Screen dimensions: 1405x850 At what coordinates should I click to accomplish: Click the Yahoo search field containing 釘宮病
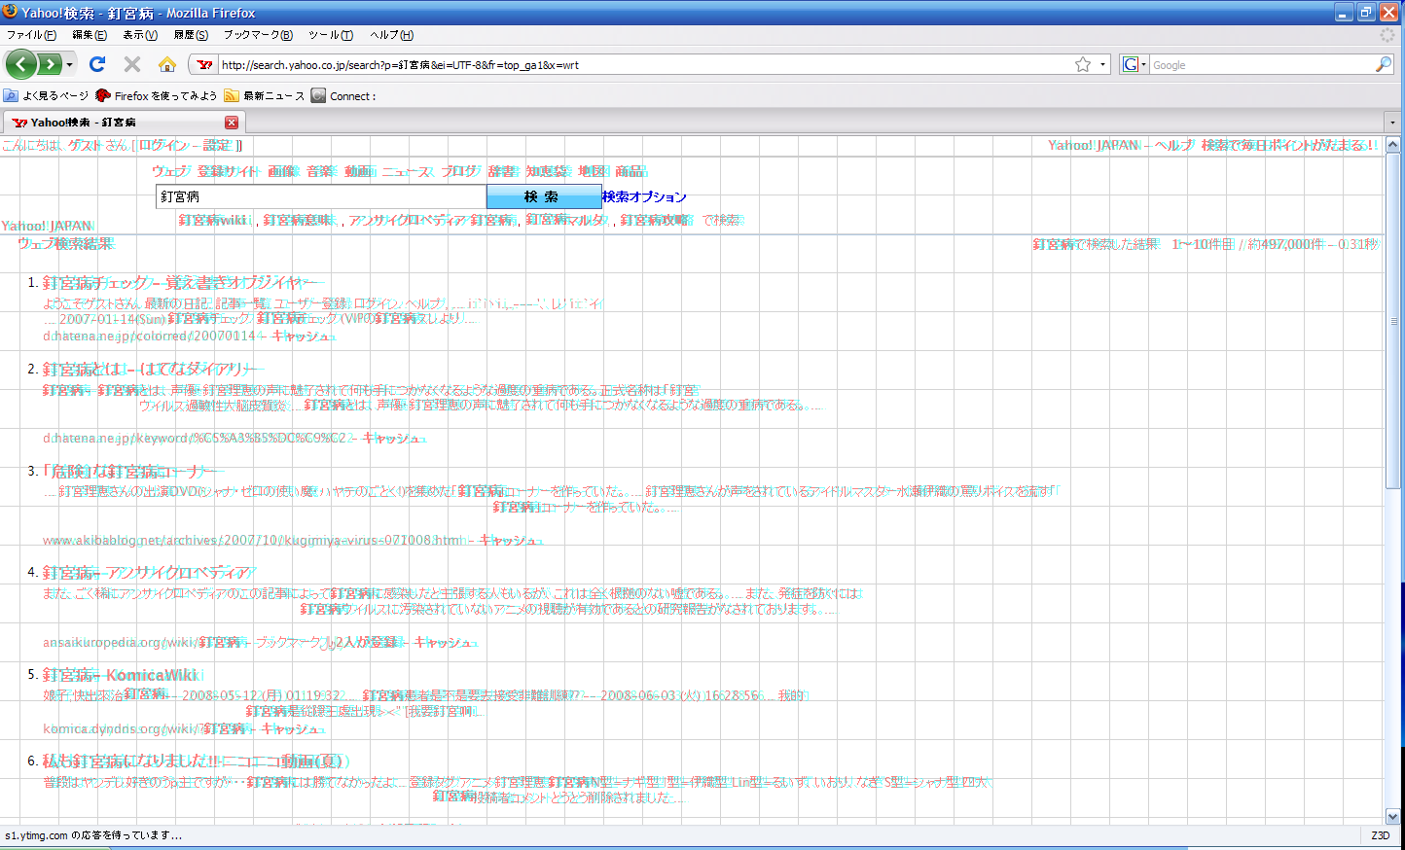(x=321, y=196)
